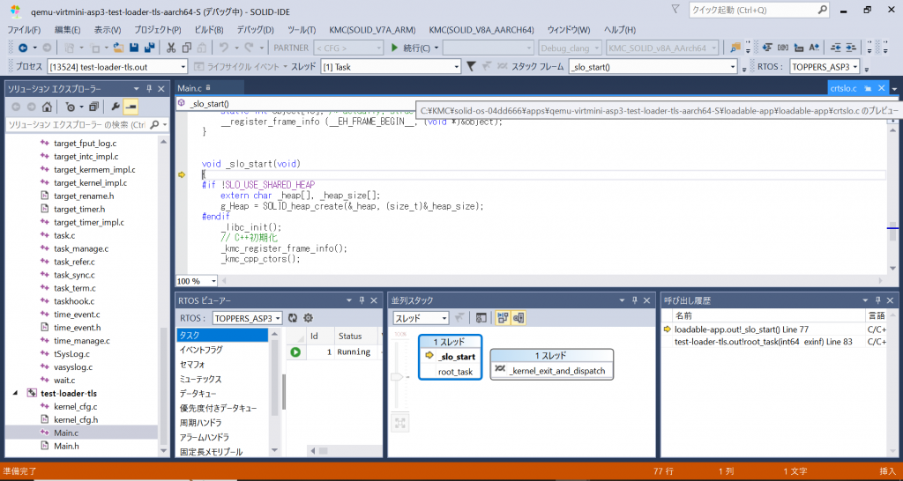903x481 pixels.
Task: Switch to the Main.c editor tab
Action: [190, 88]
